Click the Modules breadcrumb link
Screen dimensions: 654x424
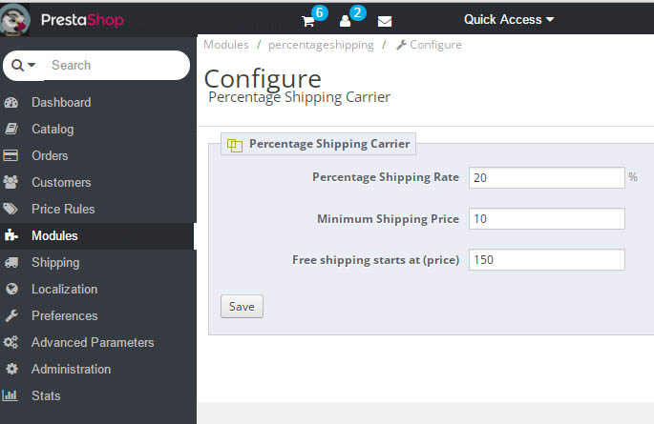coord(225,45)
